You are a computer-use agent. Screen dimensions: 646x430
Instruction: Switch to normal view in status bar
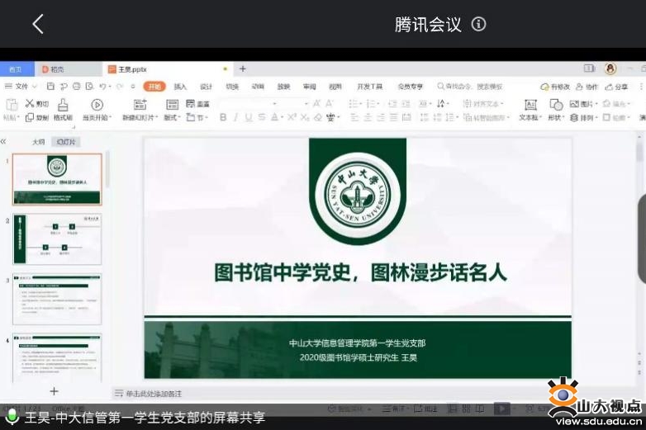tap(453, 409)
